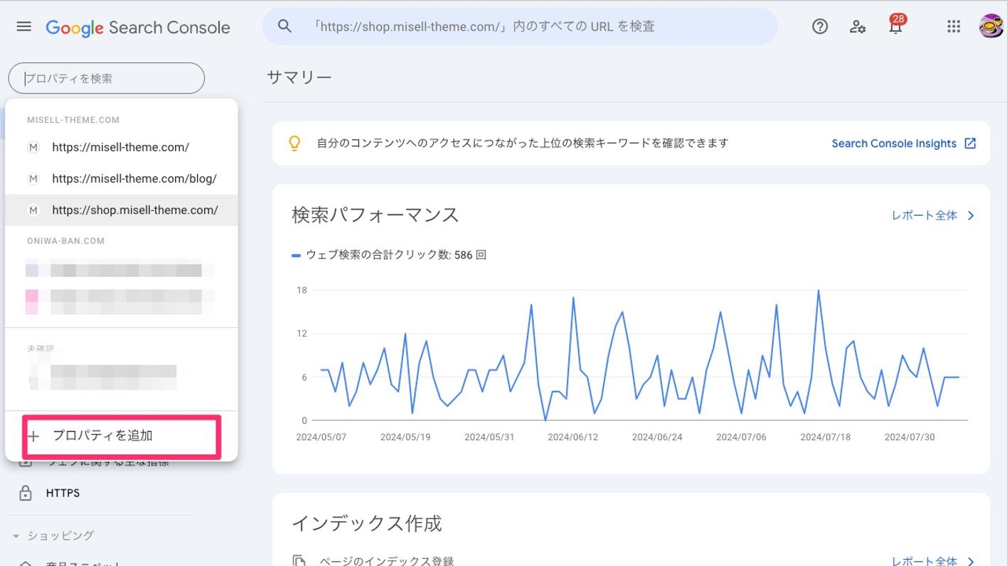This screenshot has width=1007, height=566.
Task: Click the インデックス作成 heading
Action: coord(367,524)
